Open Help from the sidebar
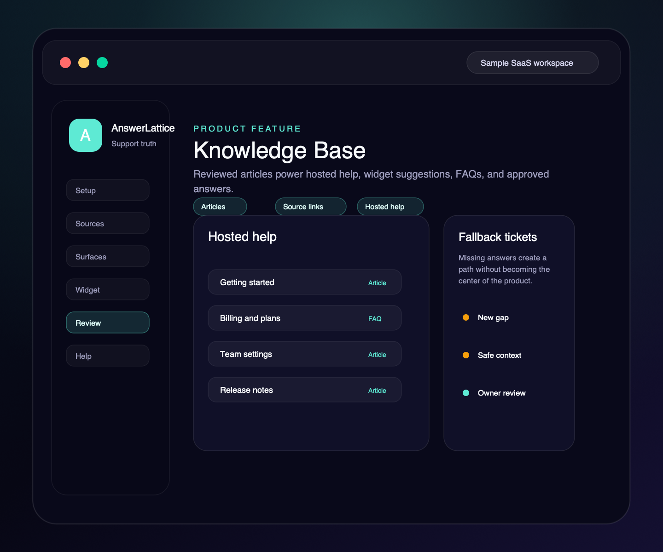Image resolution: width=663 pixels, height=552 pixels. (x=108, y=356)
